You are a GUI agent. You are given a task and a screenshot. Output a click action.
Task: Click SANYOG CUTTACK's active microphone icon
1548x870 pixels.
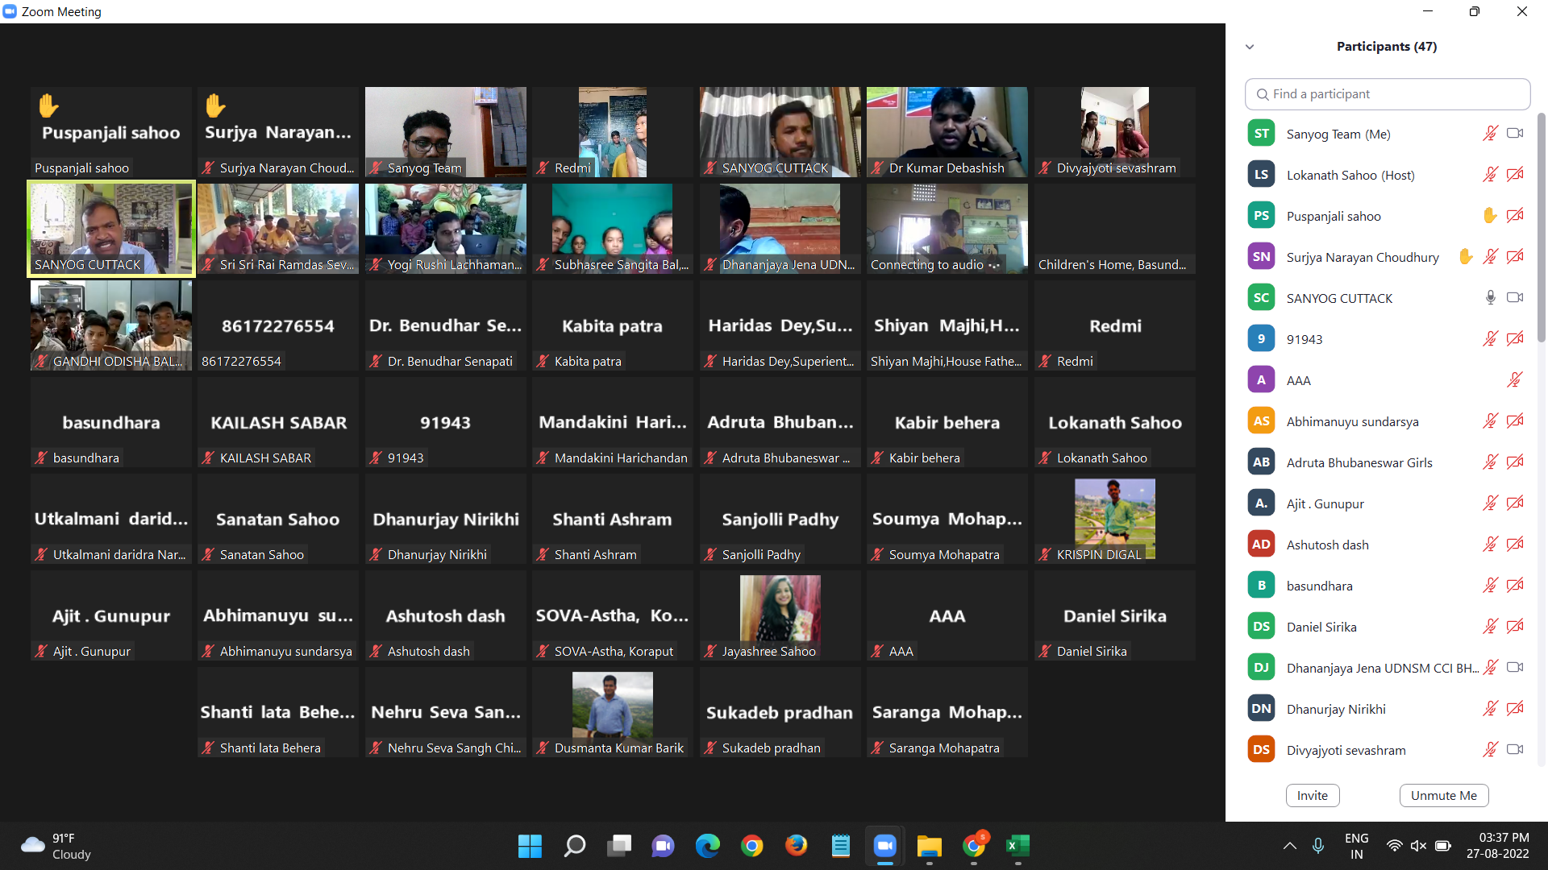point(1490,298)
